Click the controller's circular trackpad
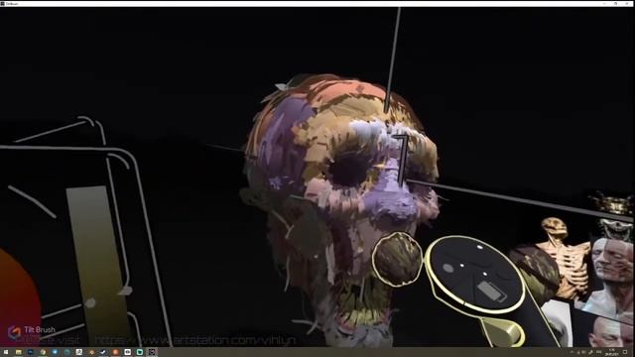The height and width of the screenshot is (357, 635). (474, 276)
